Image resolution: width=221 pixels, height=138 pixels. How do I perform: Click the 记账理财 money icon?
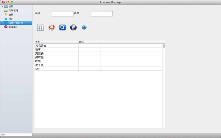click(x=6, y=10)
